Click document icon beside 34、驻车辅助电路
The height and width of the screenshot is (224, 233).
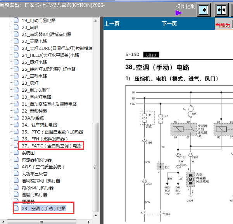click(x=16, y=125)
